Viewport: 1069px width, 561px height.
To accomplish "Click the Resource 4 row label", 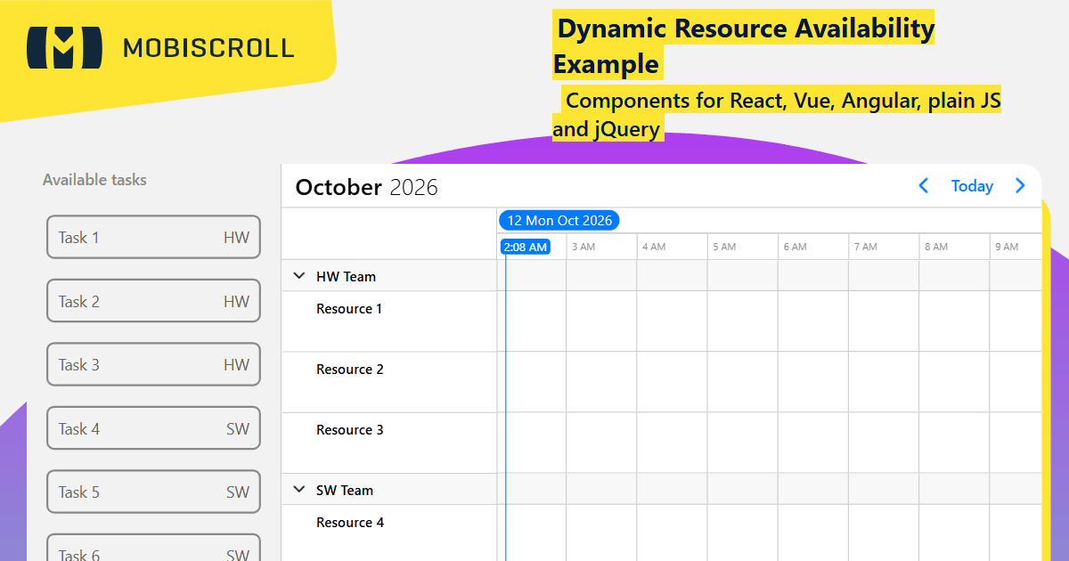I will pyautogui.click(x=350, y=523).
